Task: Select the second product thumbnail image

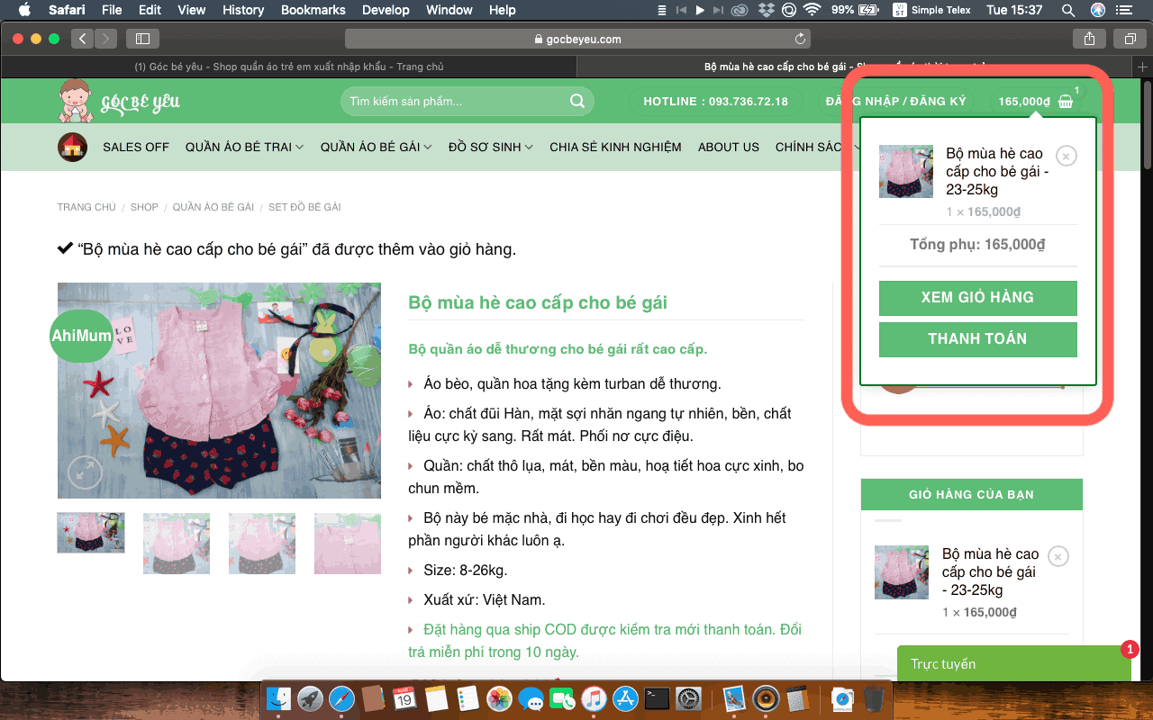Action: click(x=177, y=544)
